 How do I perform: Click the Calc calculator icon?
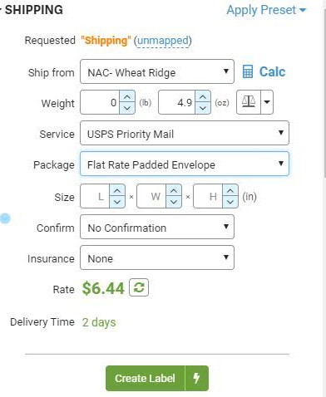[x=248, y=72]
